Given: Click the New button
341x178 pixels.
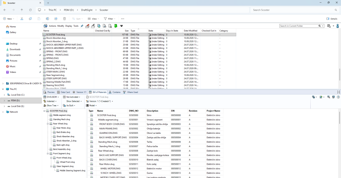Looking at the screenshot, I should [8, 19].
